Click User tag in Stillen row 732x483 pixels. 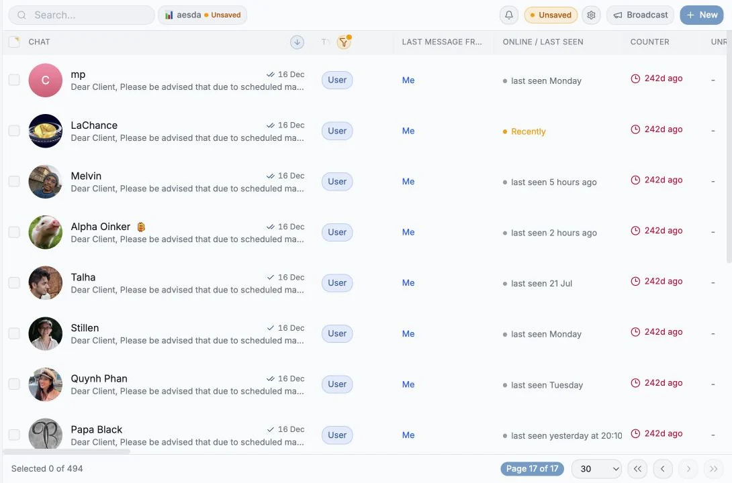[337, 334]
